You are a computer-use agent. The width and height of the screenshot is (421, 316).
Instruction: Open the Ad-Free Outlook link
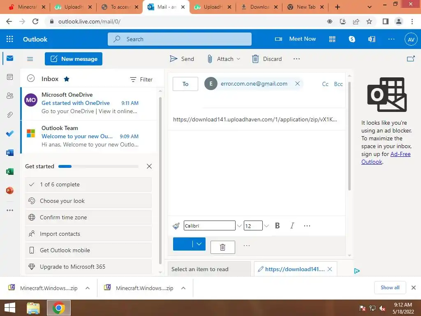pos(386,158)
